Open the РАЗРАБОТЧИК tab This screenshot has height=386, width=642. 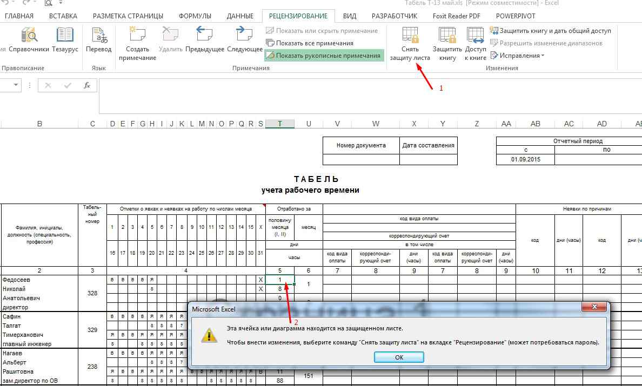394,16
